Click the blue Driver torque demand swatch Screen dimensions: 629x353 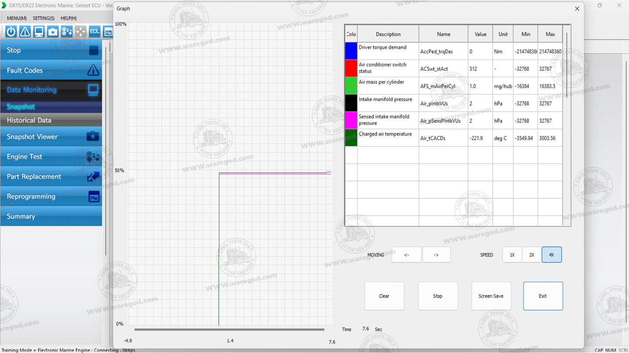pos(351,51)
